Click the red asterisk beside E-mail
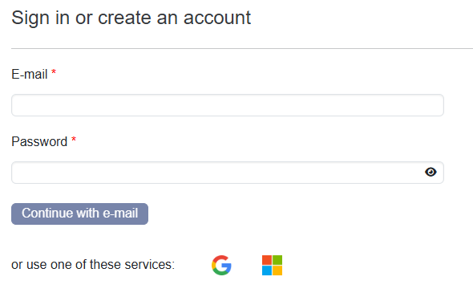The image size is (473, 293). point(54,72)
